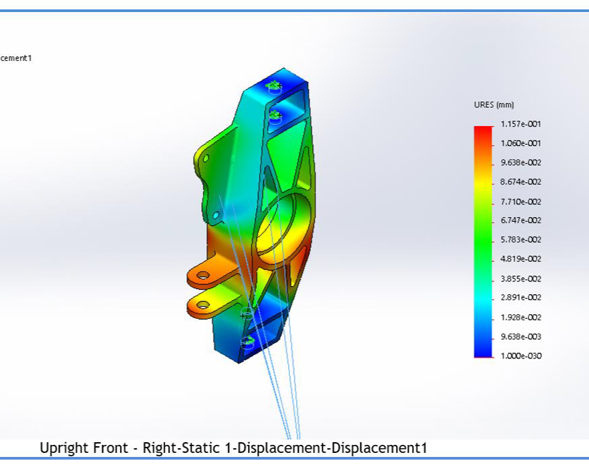589x471 pixels.
Task: Click the 5.783e-002 legend value
Action: (521, 240)
